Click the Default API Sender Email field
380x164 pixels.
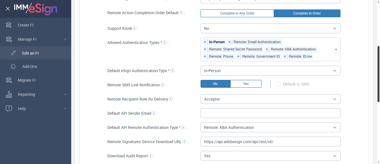point(270,113)
